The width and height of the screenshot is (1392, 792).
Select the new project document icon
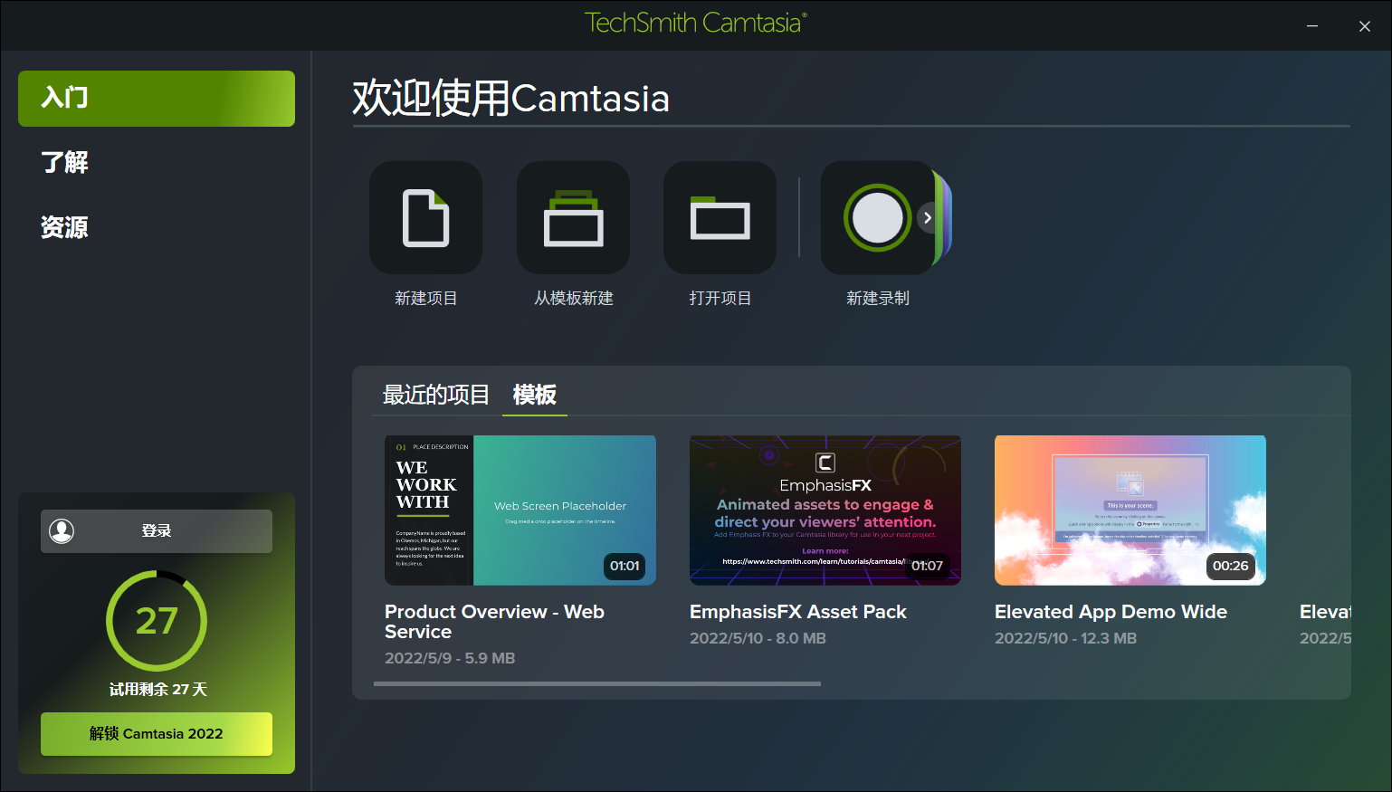click(425, 217)
